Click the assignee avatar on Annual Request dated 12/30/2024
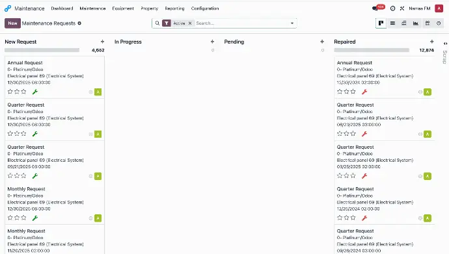 [x=428, y=92]
